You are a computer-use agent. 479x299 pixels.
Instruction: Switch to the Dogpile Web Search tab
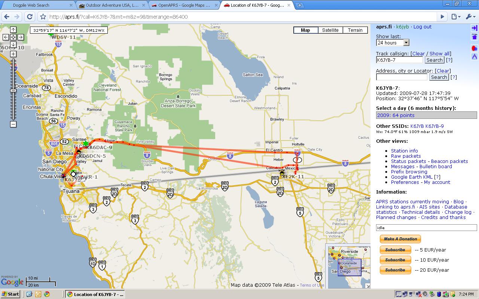37,5
